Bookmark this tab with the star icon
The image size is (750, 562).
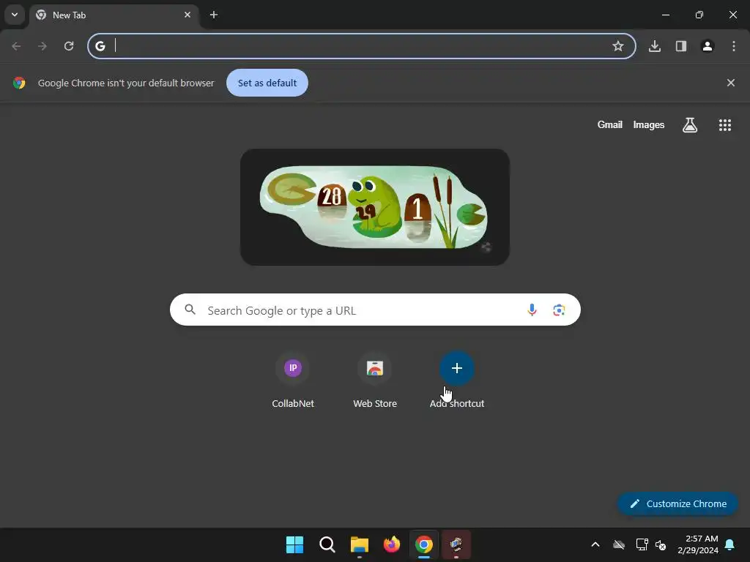tap(618, 46)
